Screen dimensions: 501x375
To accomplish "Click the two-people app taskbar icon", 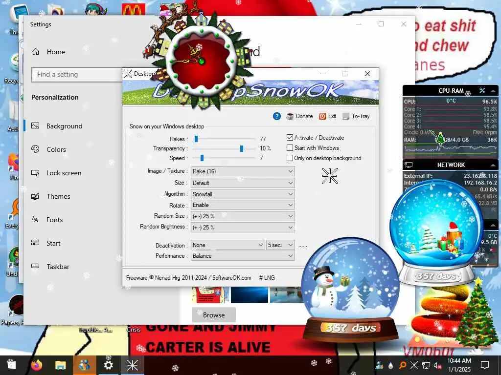I will pyautogui.click(x=84, y=365).
